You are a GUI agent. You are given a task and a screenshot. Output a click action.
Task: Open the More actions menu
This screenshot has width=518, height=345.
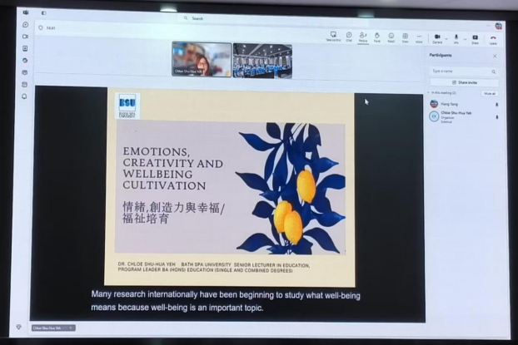pos(419,38)
